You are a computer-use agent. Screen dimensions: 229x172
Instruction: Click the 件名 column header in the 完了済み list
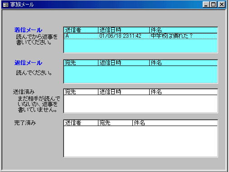point(175,123)
